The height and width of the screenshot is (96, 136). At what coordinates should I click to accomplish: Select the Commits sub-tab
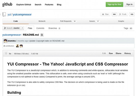point(40,28)
